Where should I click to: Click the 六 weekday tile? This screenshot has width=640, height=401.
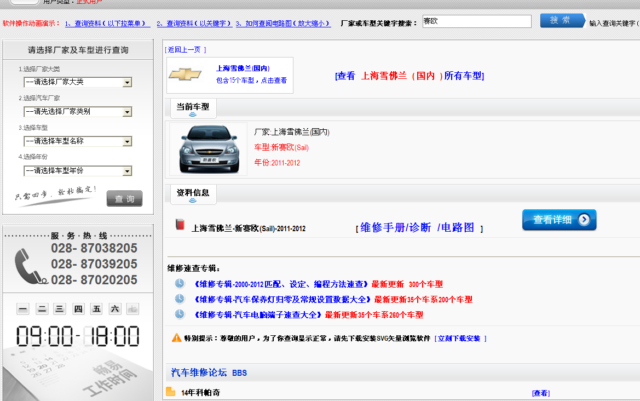click(x=115, y=309)
